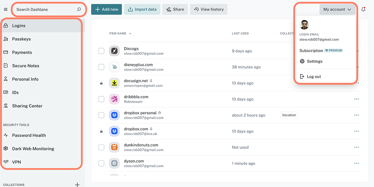The height and width of the screenshot is (187, 374).
Task: Click the search magnifier icon
Action: point(79,9)
